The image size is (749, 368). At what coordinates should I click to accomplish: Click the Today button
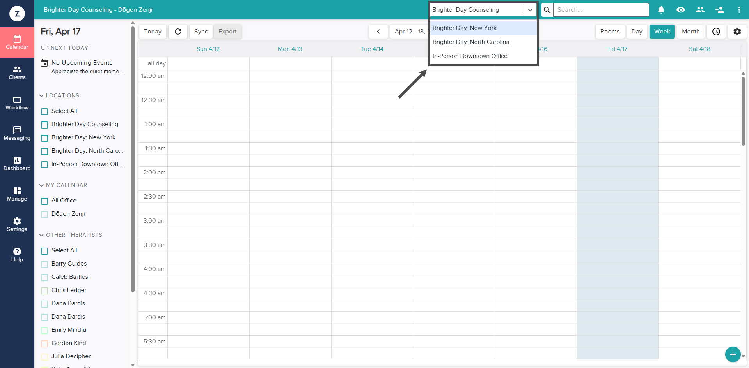coord(153,32)
